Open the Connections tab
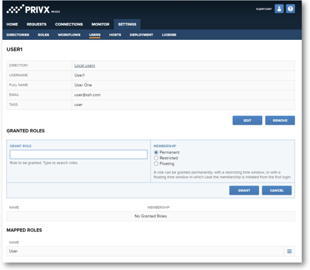This screenshot has width=310, height=270. tap(69, 24)
